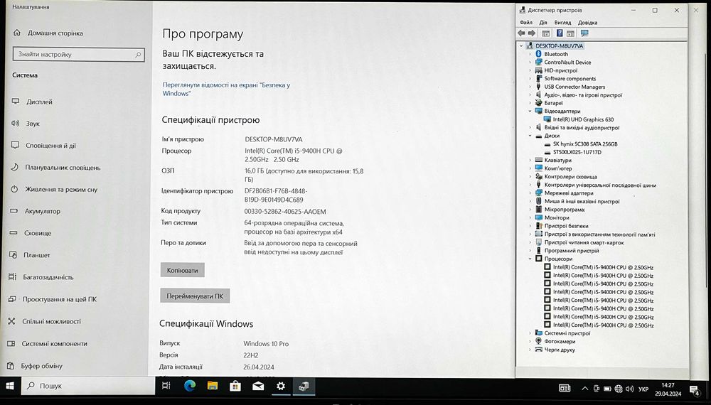Select the Системні пристрої category

[x=567, y=333]
